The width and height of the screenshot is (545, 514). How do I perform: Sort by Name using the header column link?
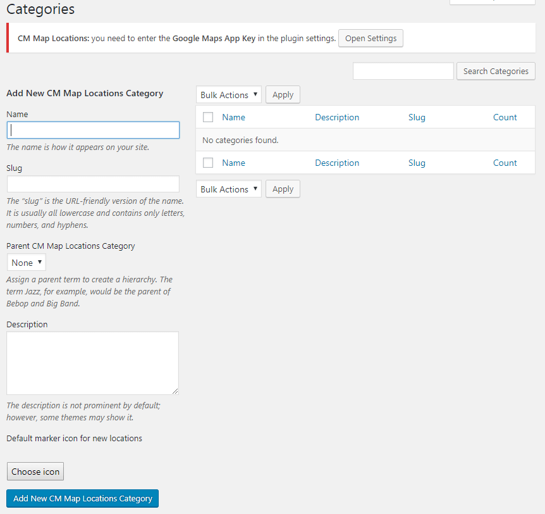click(233, 117)
